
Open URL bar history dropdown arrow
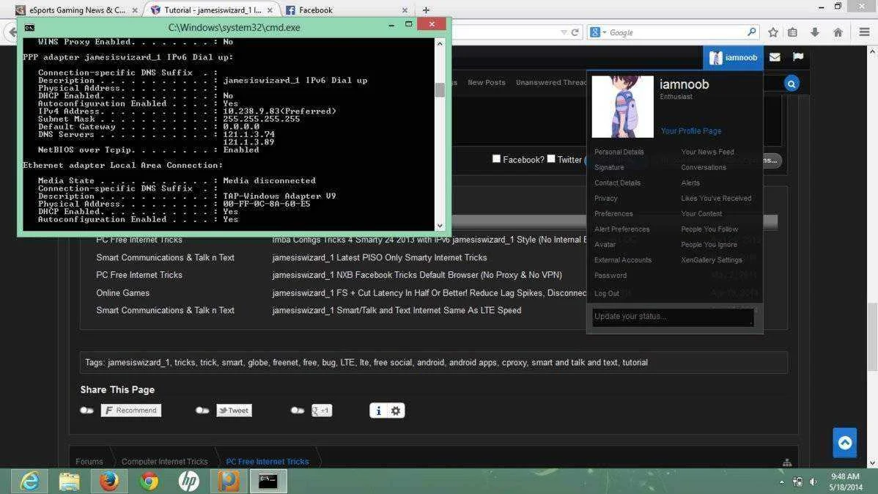click(x=564, y=32)
